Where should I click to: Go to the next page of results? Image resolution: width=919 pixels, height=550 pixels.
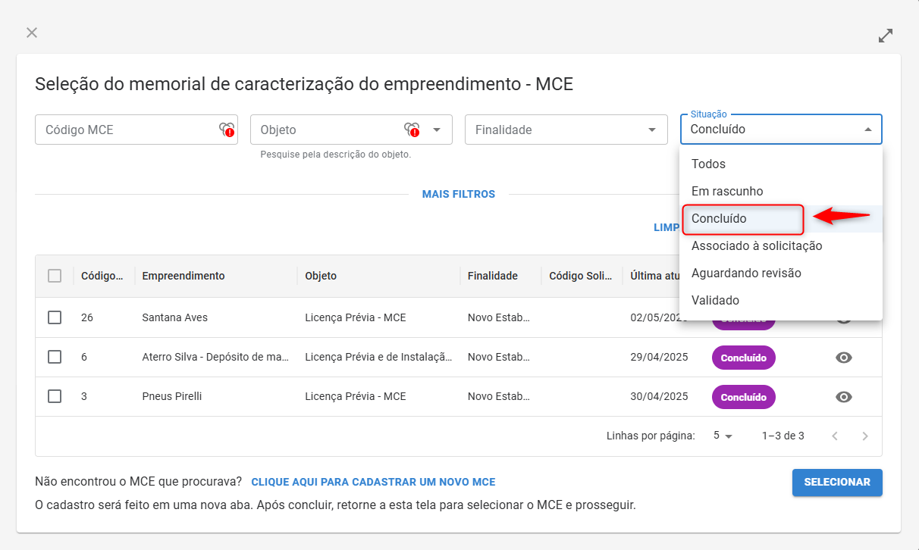pyautogui.click(x=865, y=436)
